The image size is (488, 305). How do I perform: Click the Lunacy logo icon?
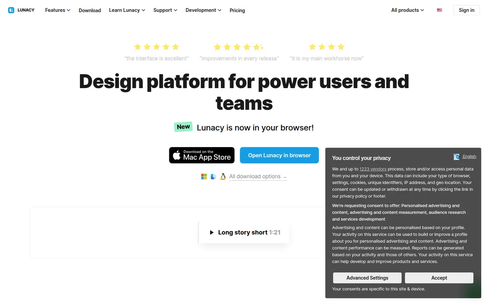coord(11,10)
